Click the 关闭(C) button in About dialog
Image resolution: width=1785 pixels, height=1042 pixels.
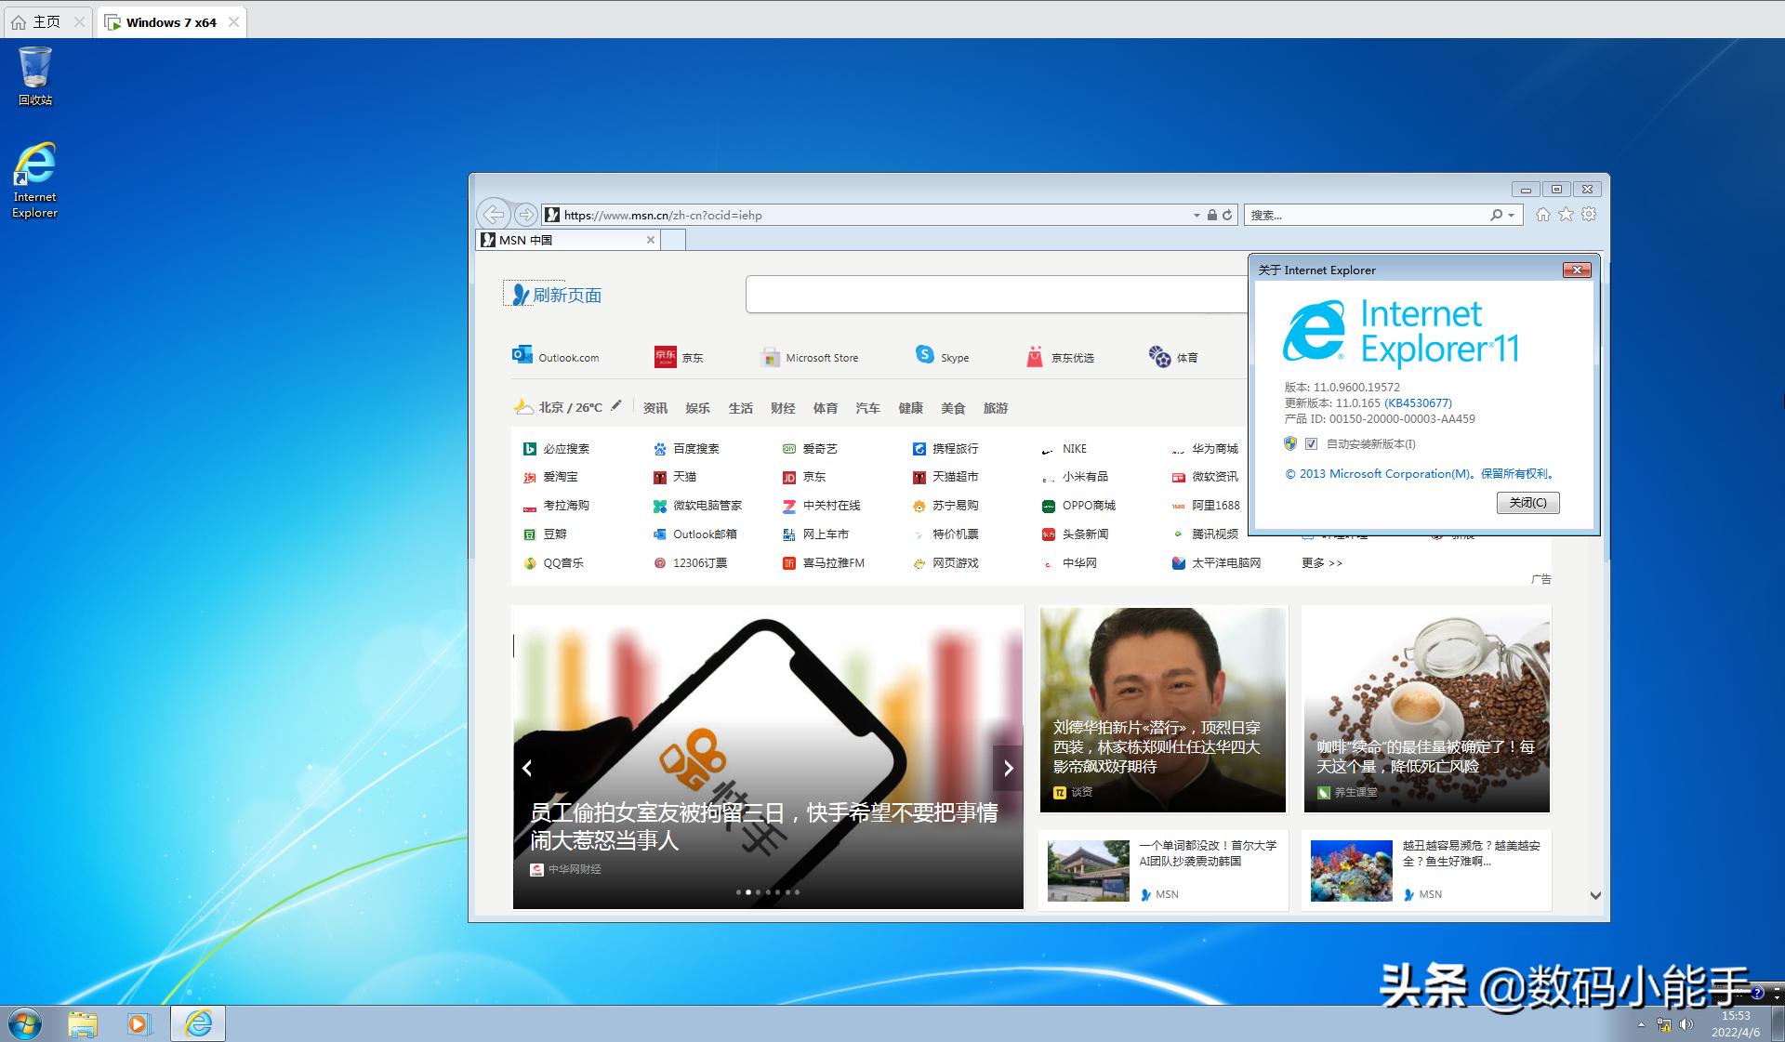coord(1527,502)
